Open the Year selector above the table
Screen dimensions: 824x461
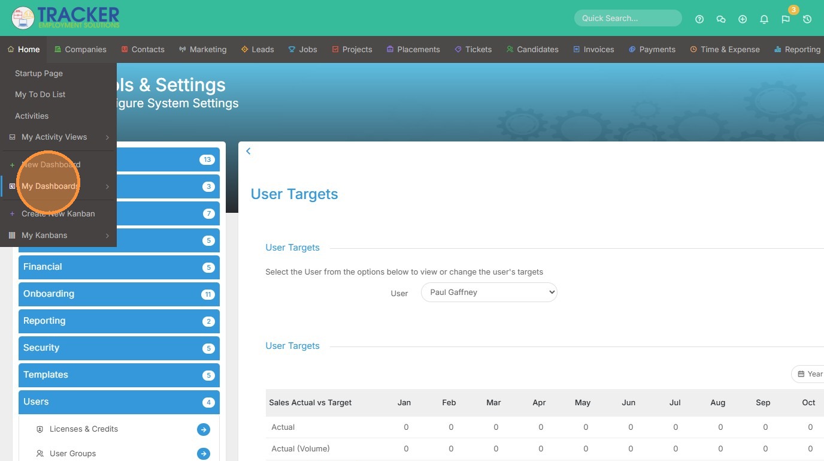click(808, 374)
